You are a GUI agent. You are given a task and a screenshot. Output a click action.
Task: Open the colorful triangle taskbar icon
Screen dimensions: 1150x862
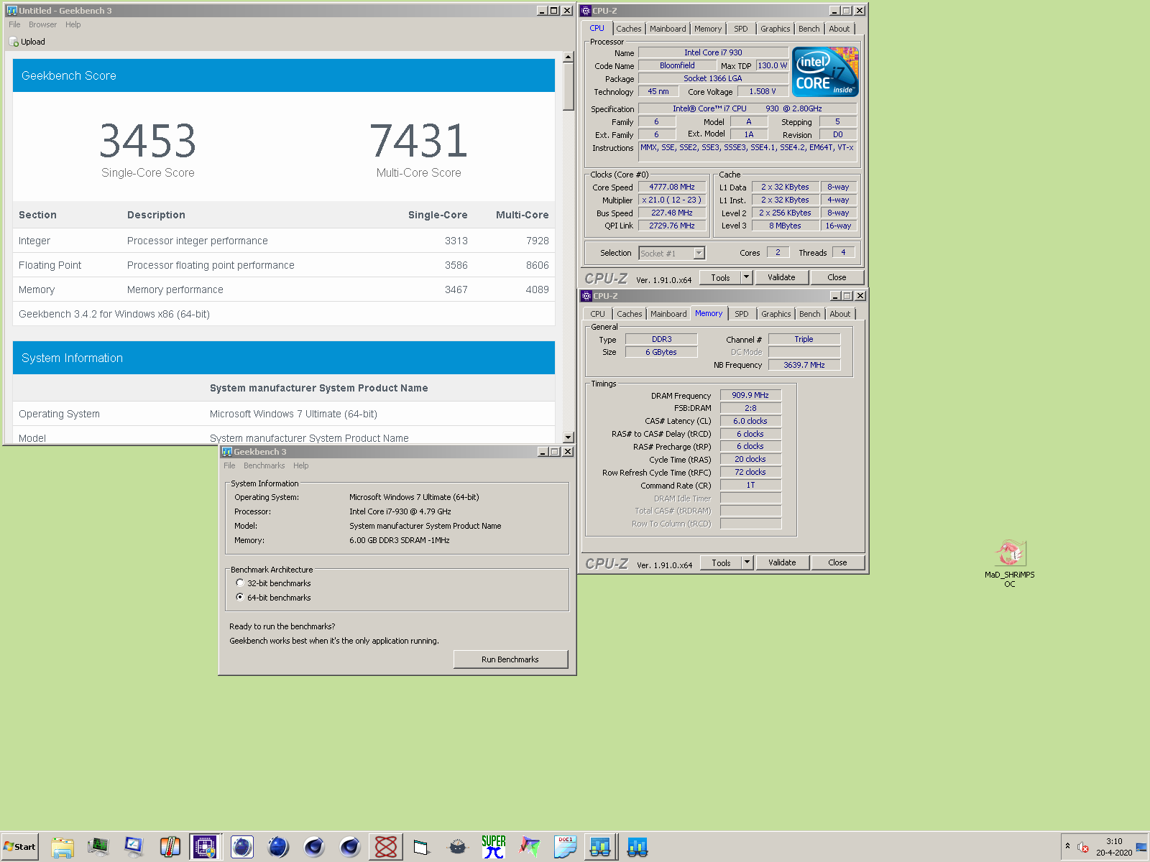click(530, 847)
